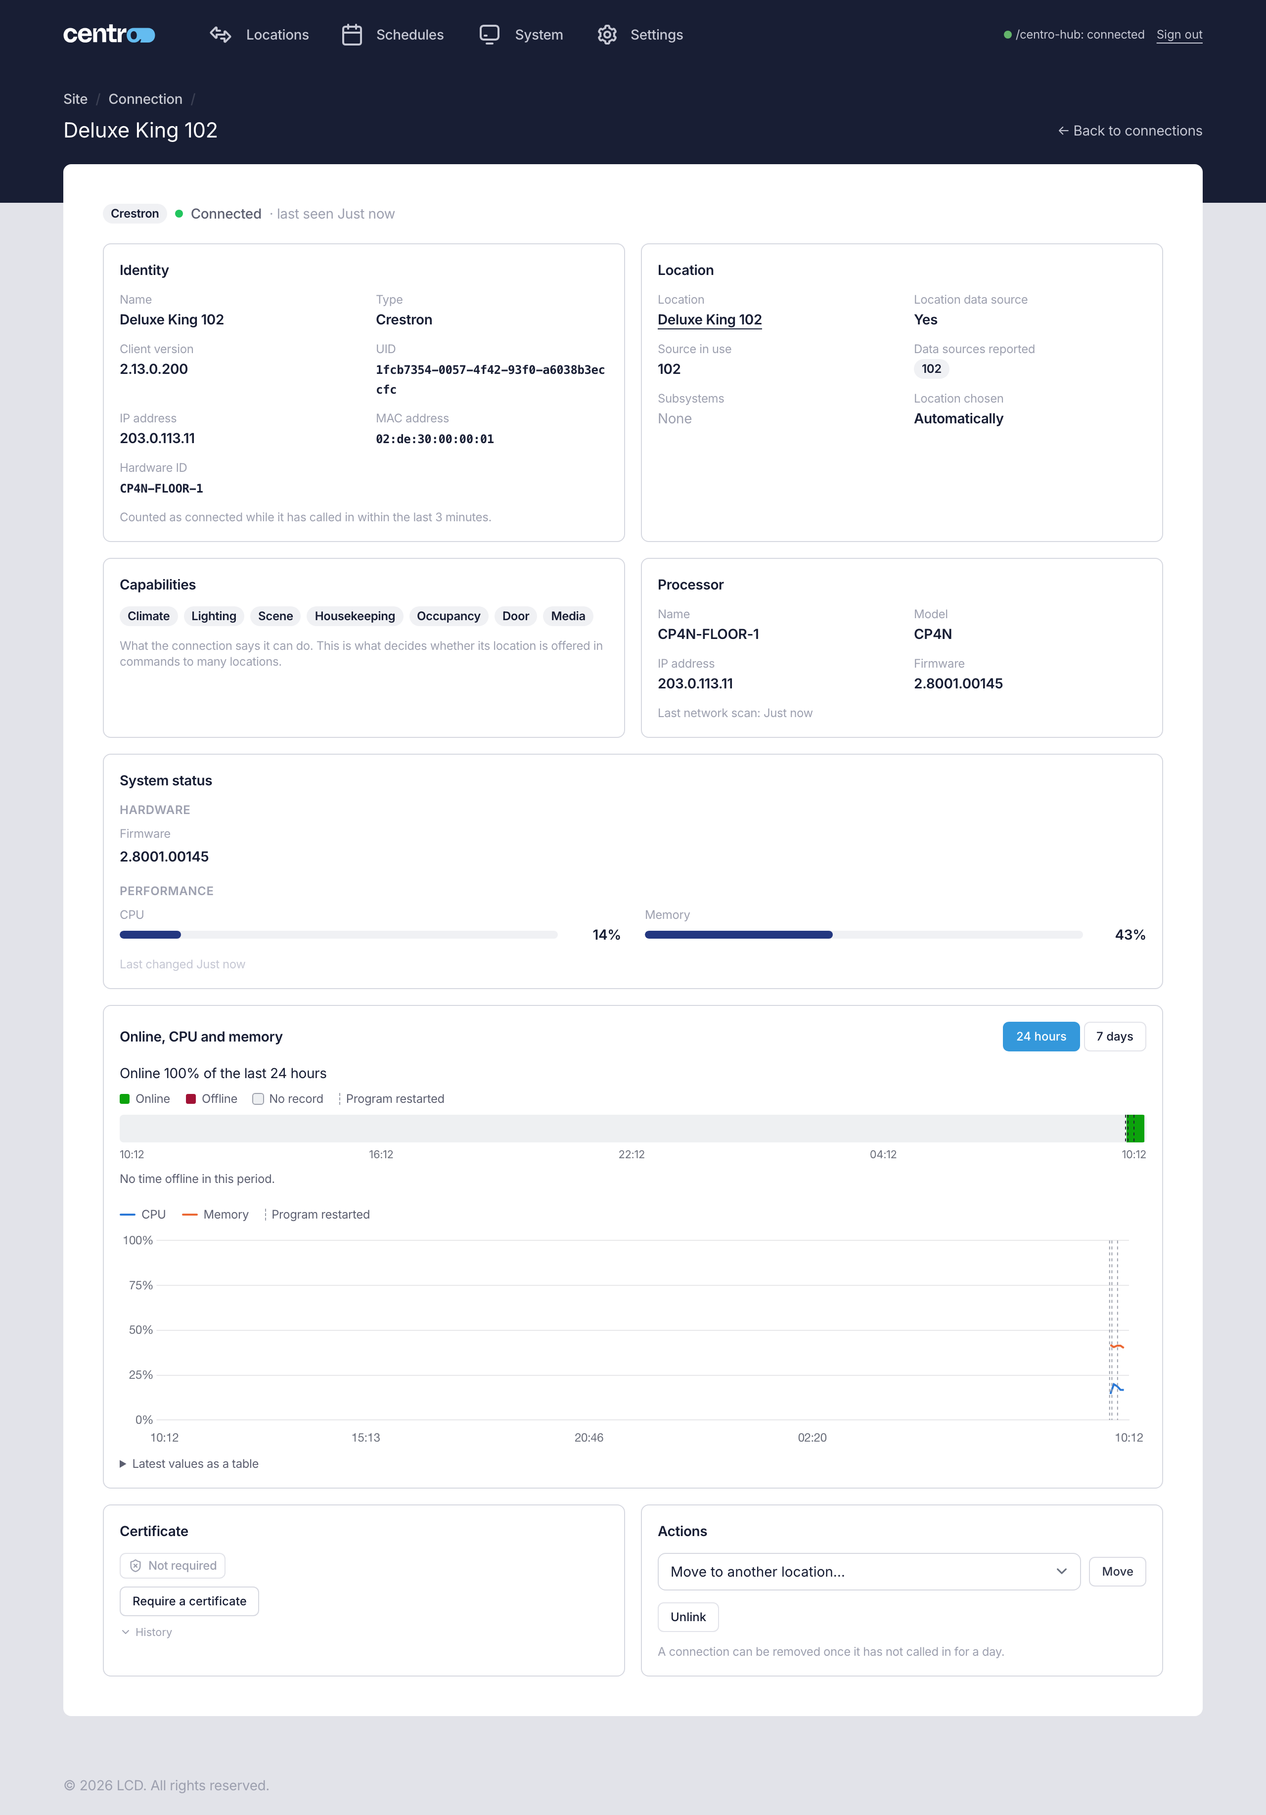Click the Memory usage progress bar
1266x1815 pixels.
tap(864, 934)
